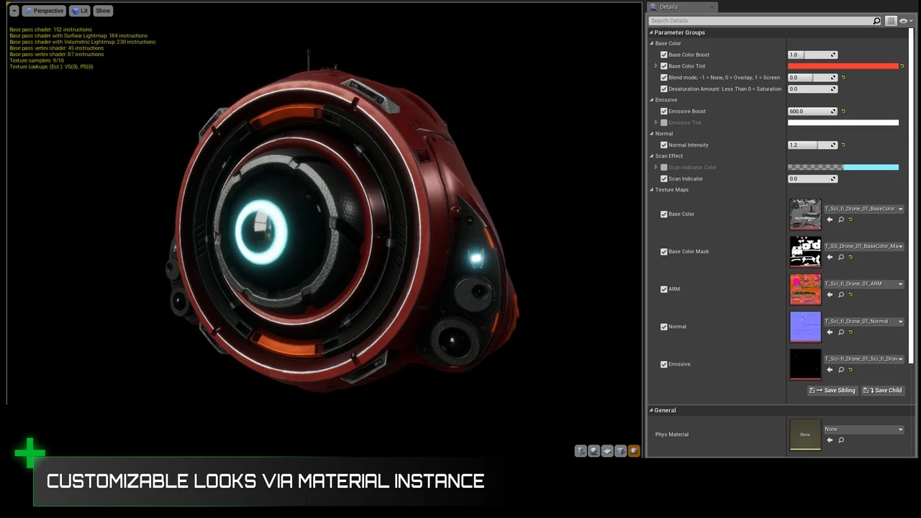Image resolution: width=921 pixels, height=518 pixels.
Task: Click the Save Child button
Action: tap(883, 391)
